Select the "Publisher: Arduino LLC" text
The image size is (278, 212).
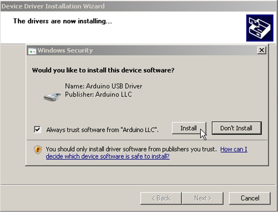tap(98, 94)
